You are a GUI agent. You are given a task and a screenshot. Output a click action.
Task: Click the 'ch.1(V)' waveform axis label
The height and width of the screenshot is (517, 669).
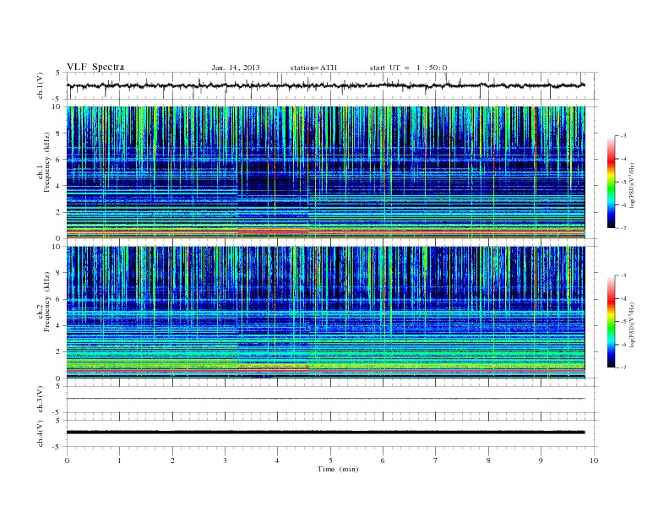coord(41,85)
